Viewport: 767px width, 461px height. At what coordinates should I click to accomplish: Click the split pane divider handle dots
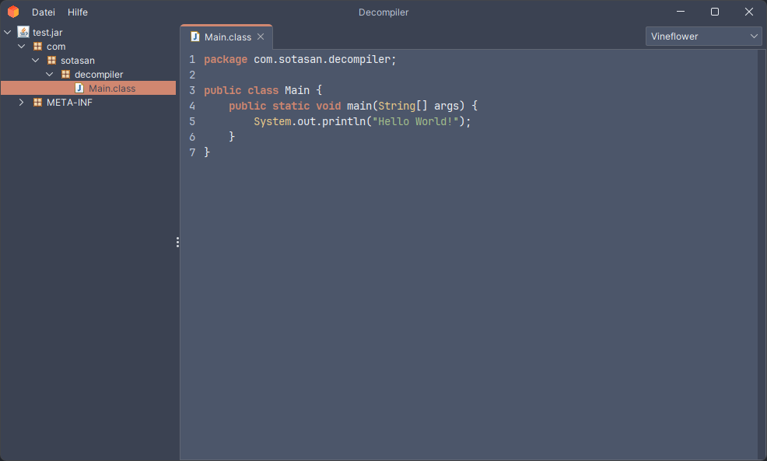(177, 242)
